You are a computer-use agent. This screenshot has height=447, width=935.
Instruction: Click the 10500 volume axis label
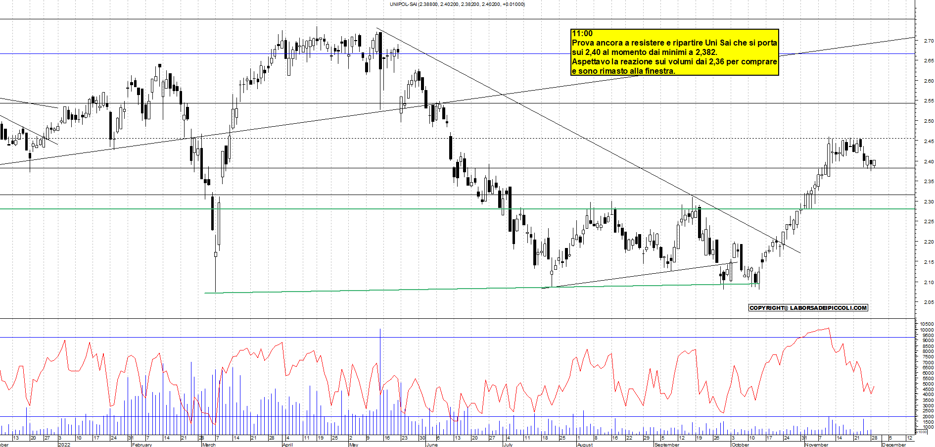[x=927, y=324]
